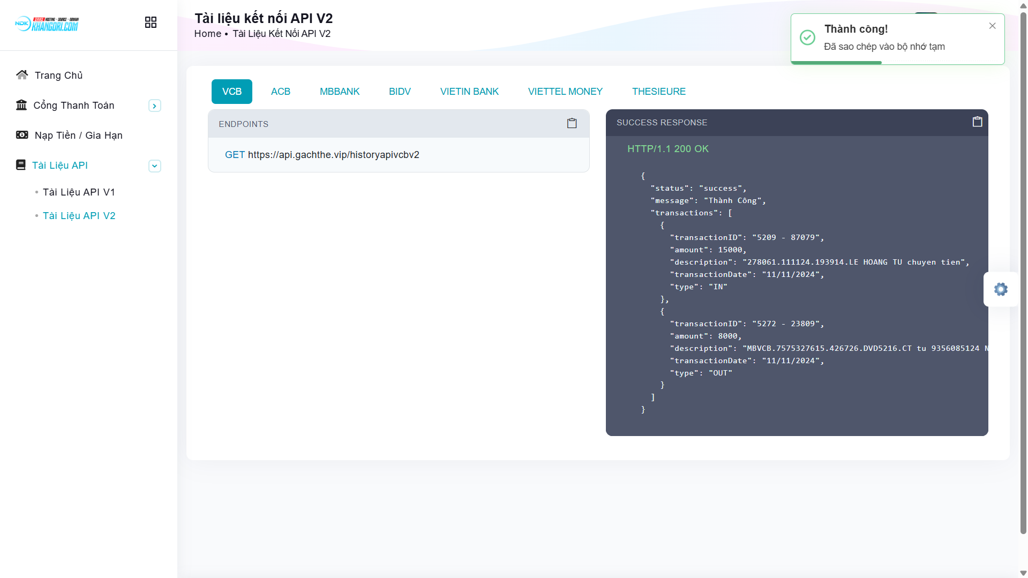Open the THESIEURE tab
Viewport: 1028px width, 578px height.
click(658, 92)
